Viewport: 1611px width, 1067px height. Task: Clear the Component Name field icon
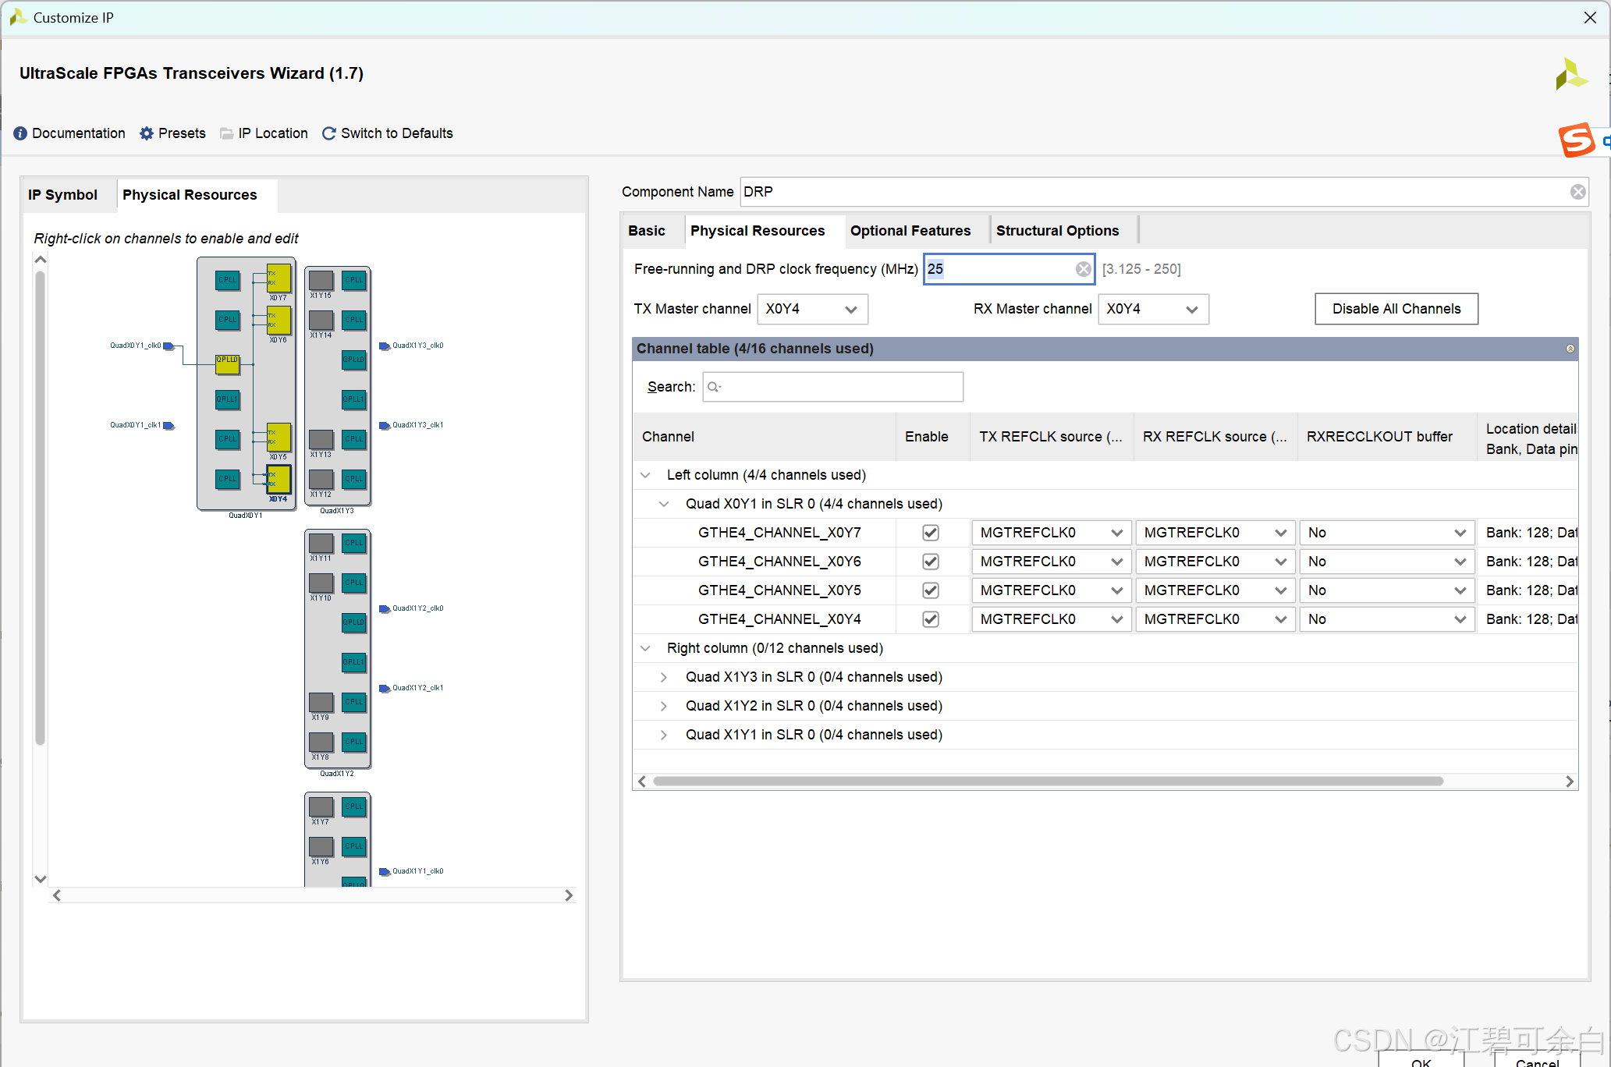pos(1577,192)
